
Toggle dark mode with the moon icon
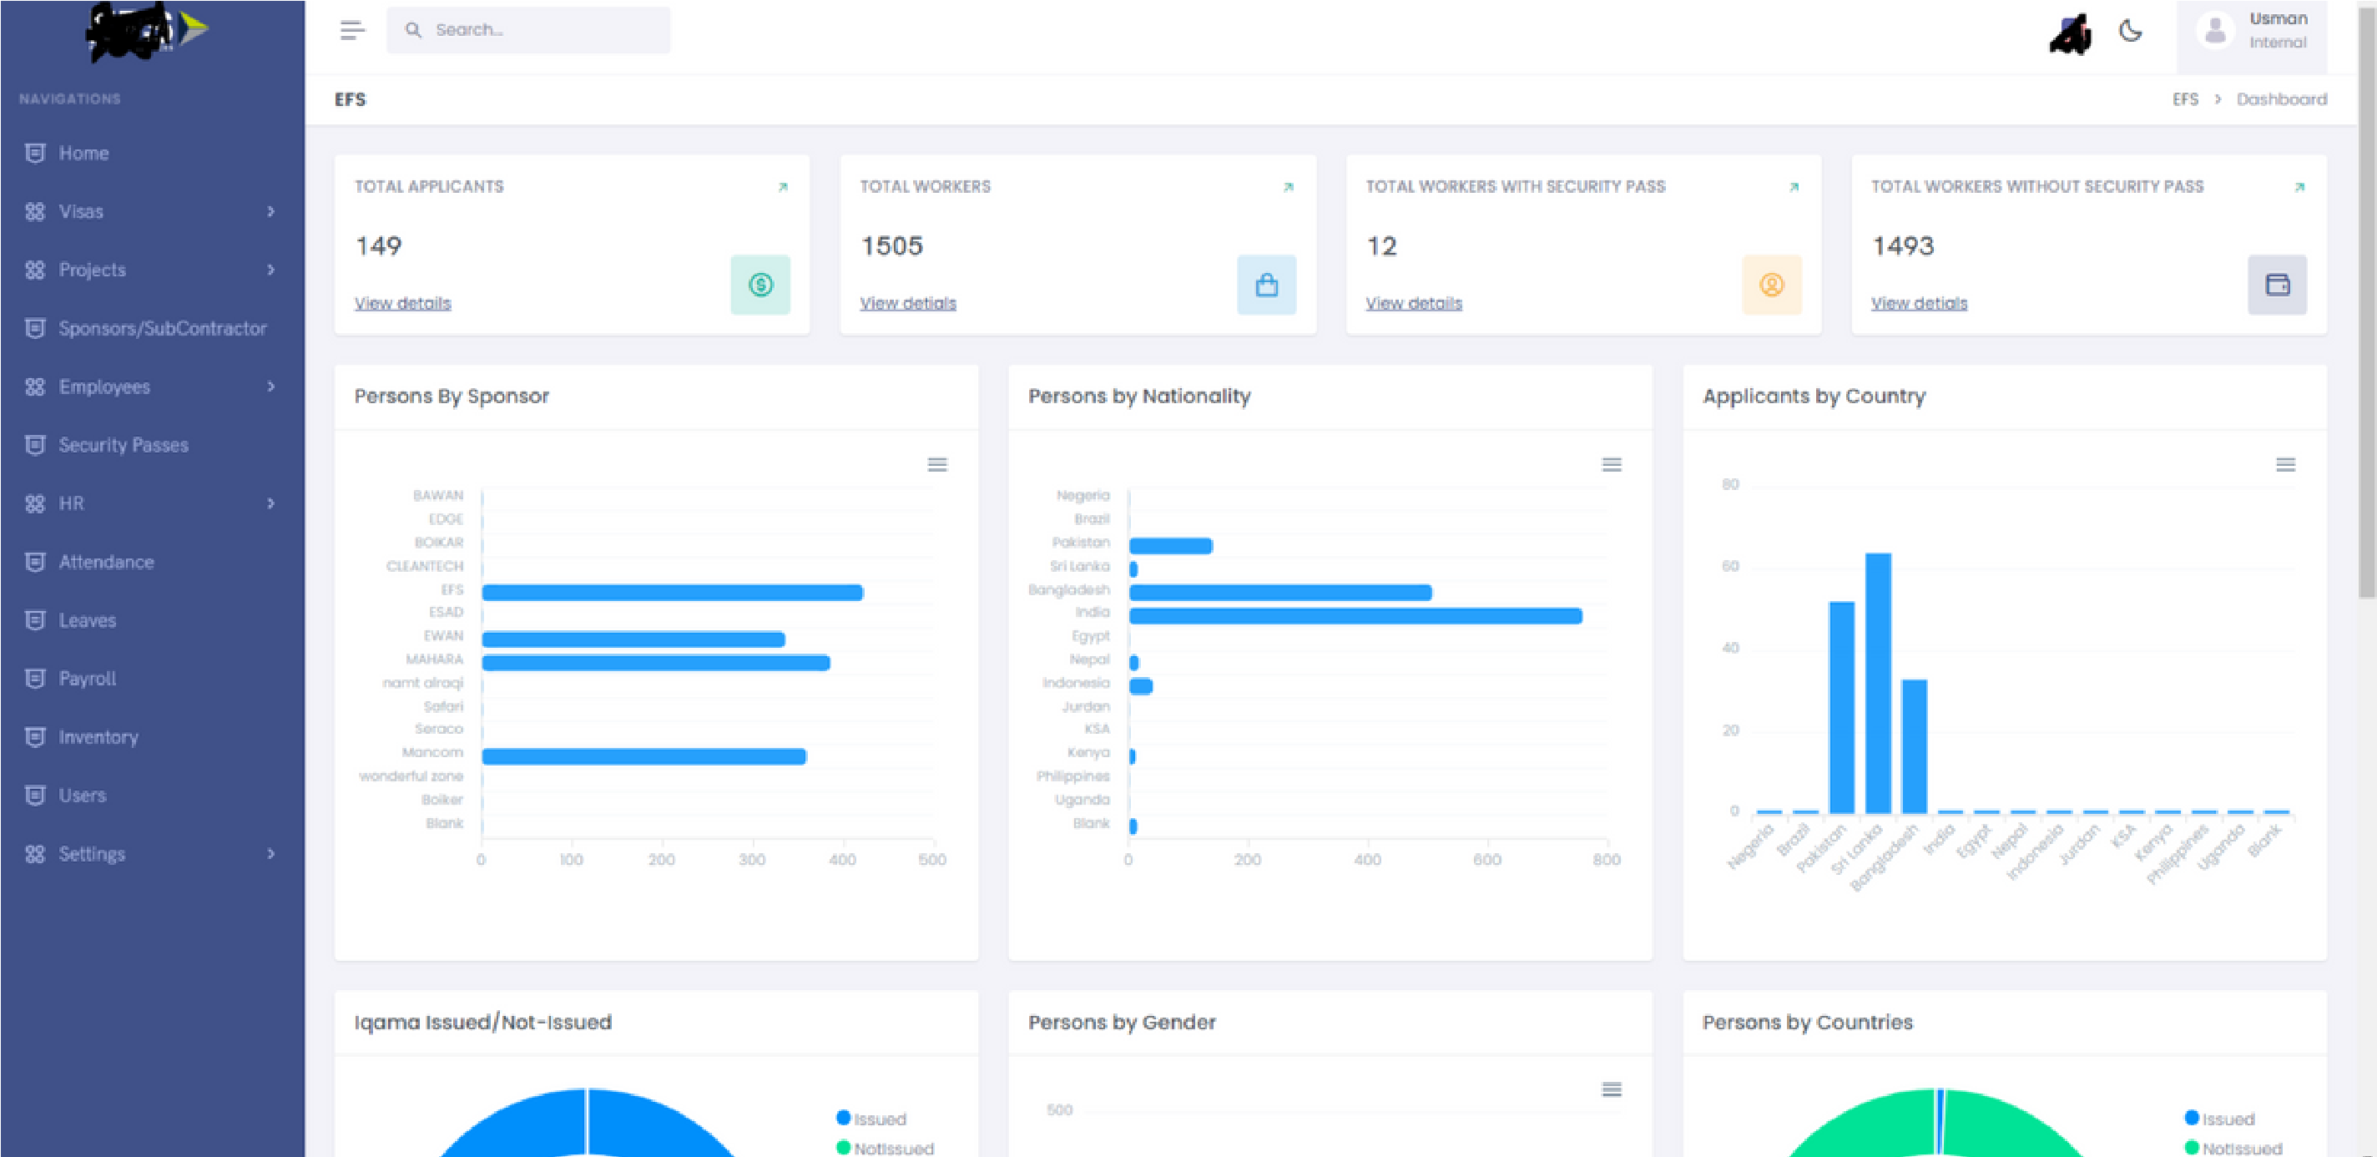pos(2130,30)
